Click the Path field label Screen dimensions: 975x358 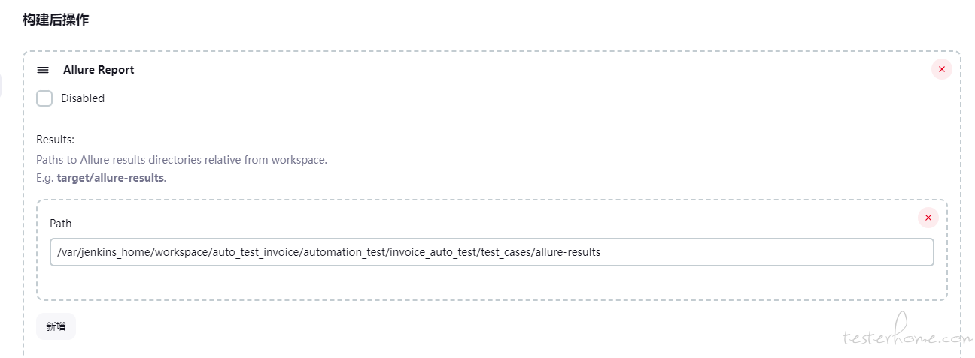coord(61,224)
